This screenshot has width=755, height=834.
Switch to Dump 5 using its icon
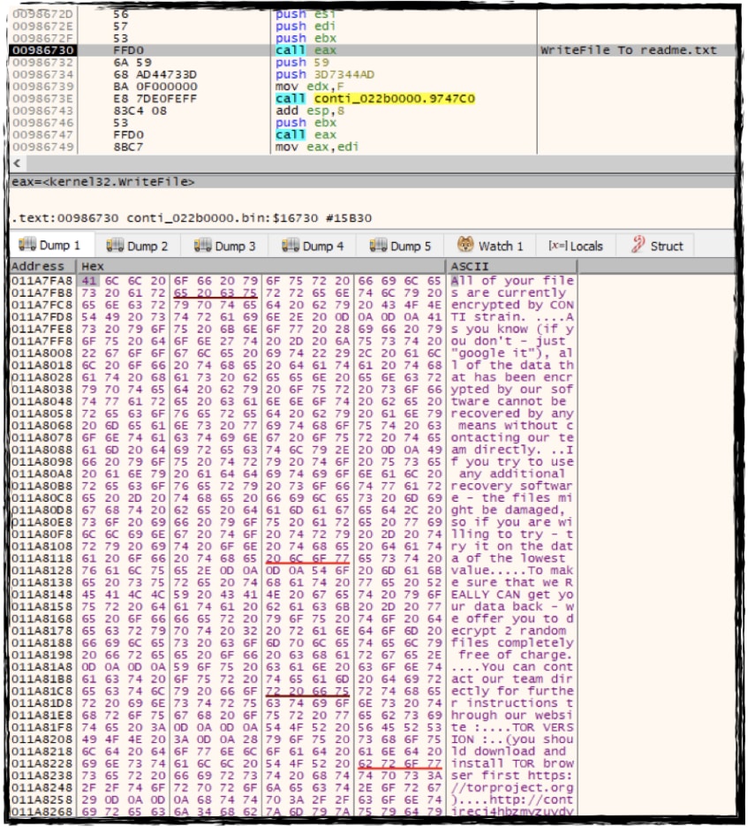click(x=379, y=246)
